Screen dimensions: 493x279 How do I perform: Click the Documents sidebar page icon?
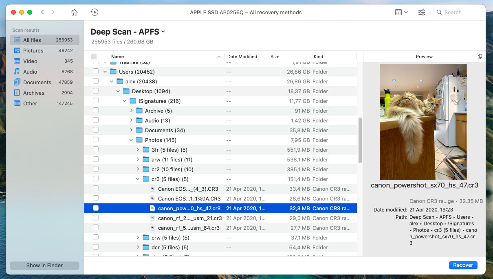[17, 82]
